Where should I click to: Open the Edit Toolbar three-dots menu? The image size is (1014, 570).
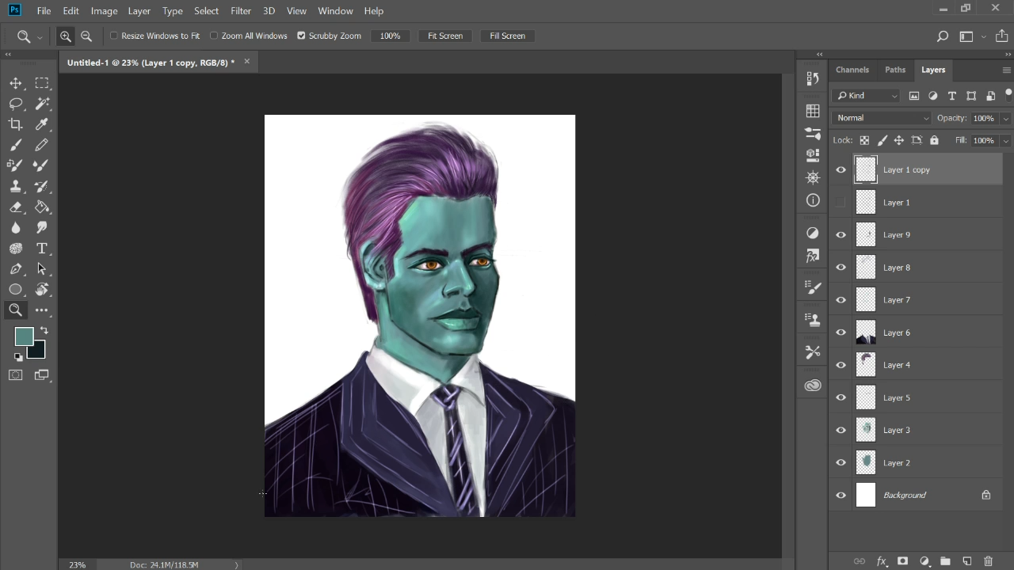[x=42, y=310]
